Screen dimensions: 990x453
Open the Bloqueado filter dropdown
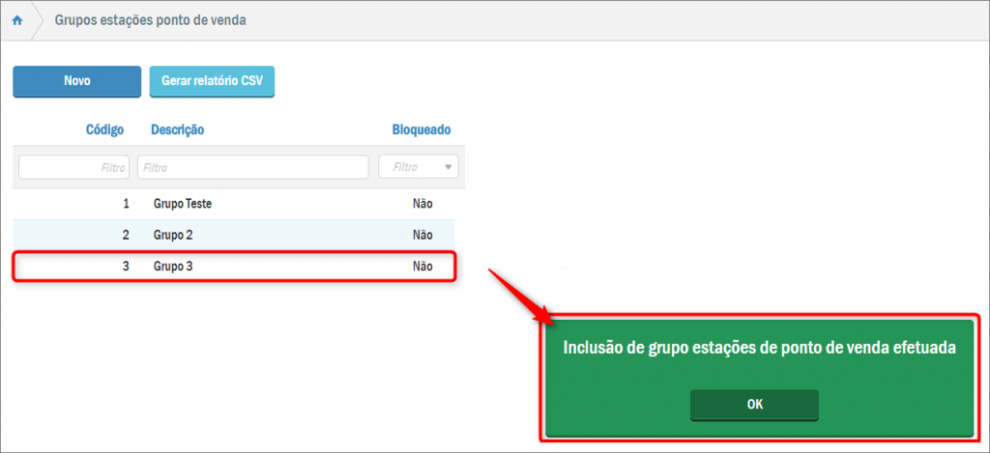419,167
